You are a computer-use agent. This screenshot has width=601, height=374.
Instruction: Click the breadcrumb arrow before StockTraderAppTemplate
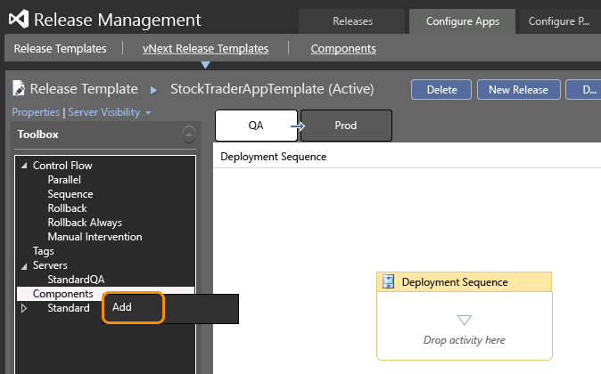pyautogui.click(x=153, y=90)
